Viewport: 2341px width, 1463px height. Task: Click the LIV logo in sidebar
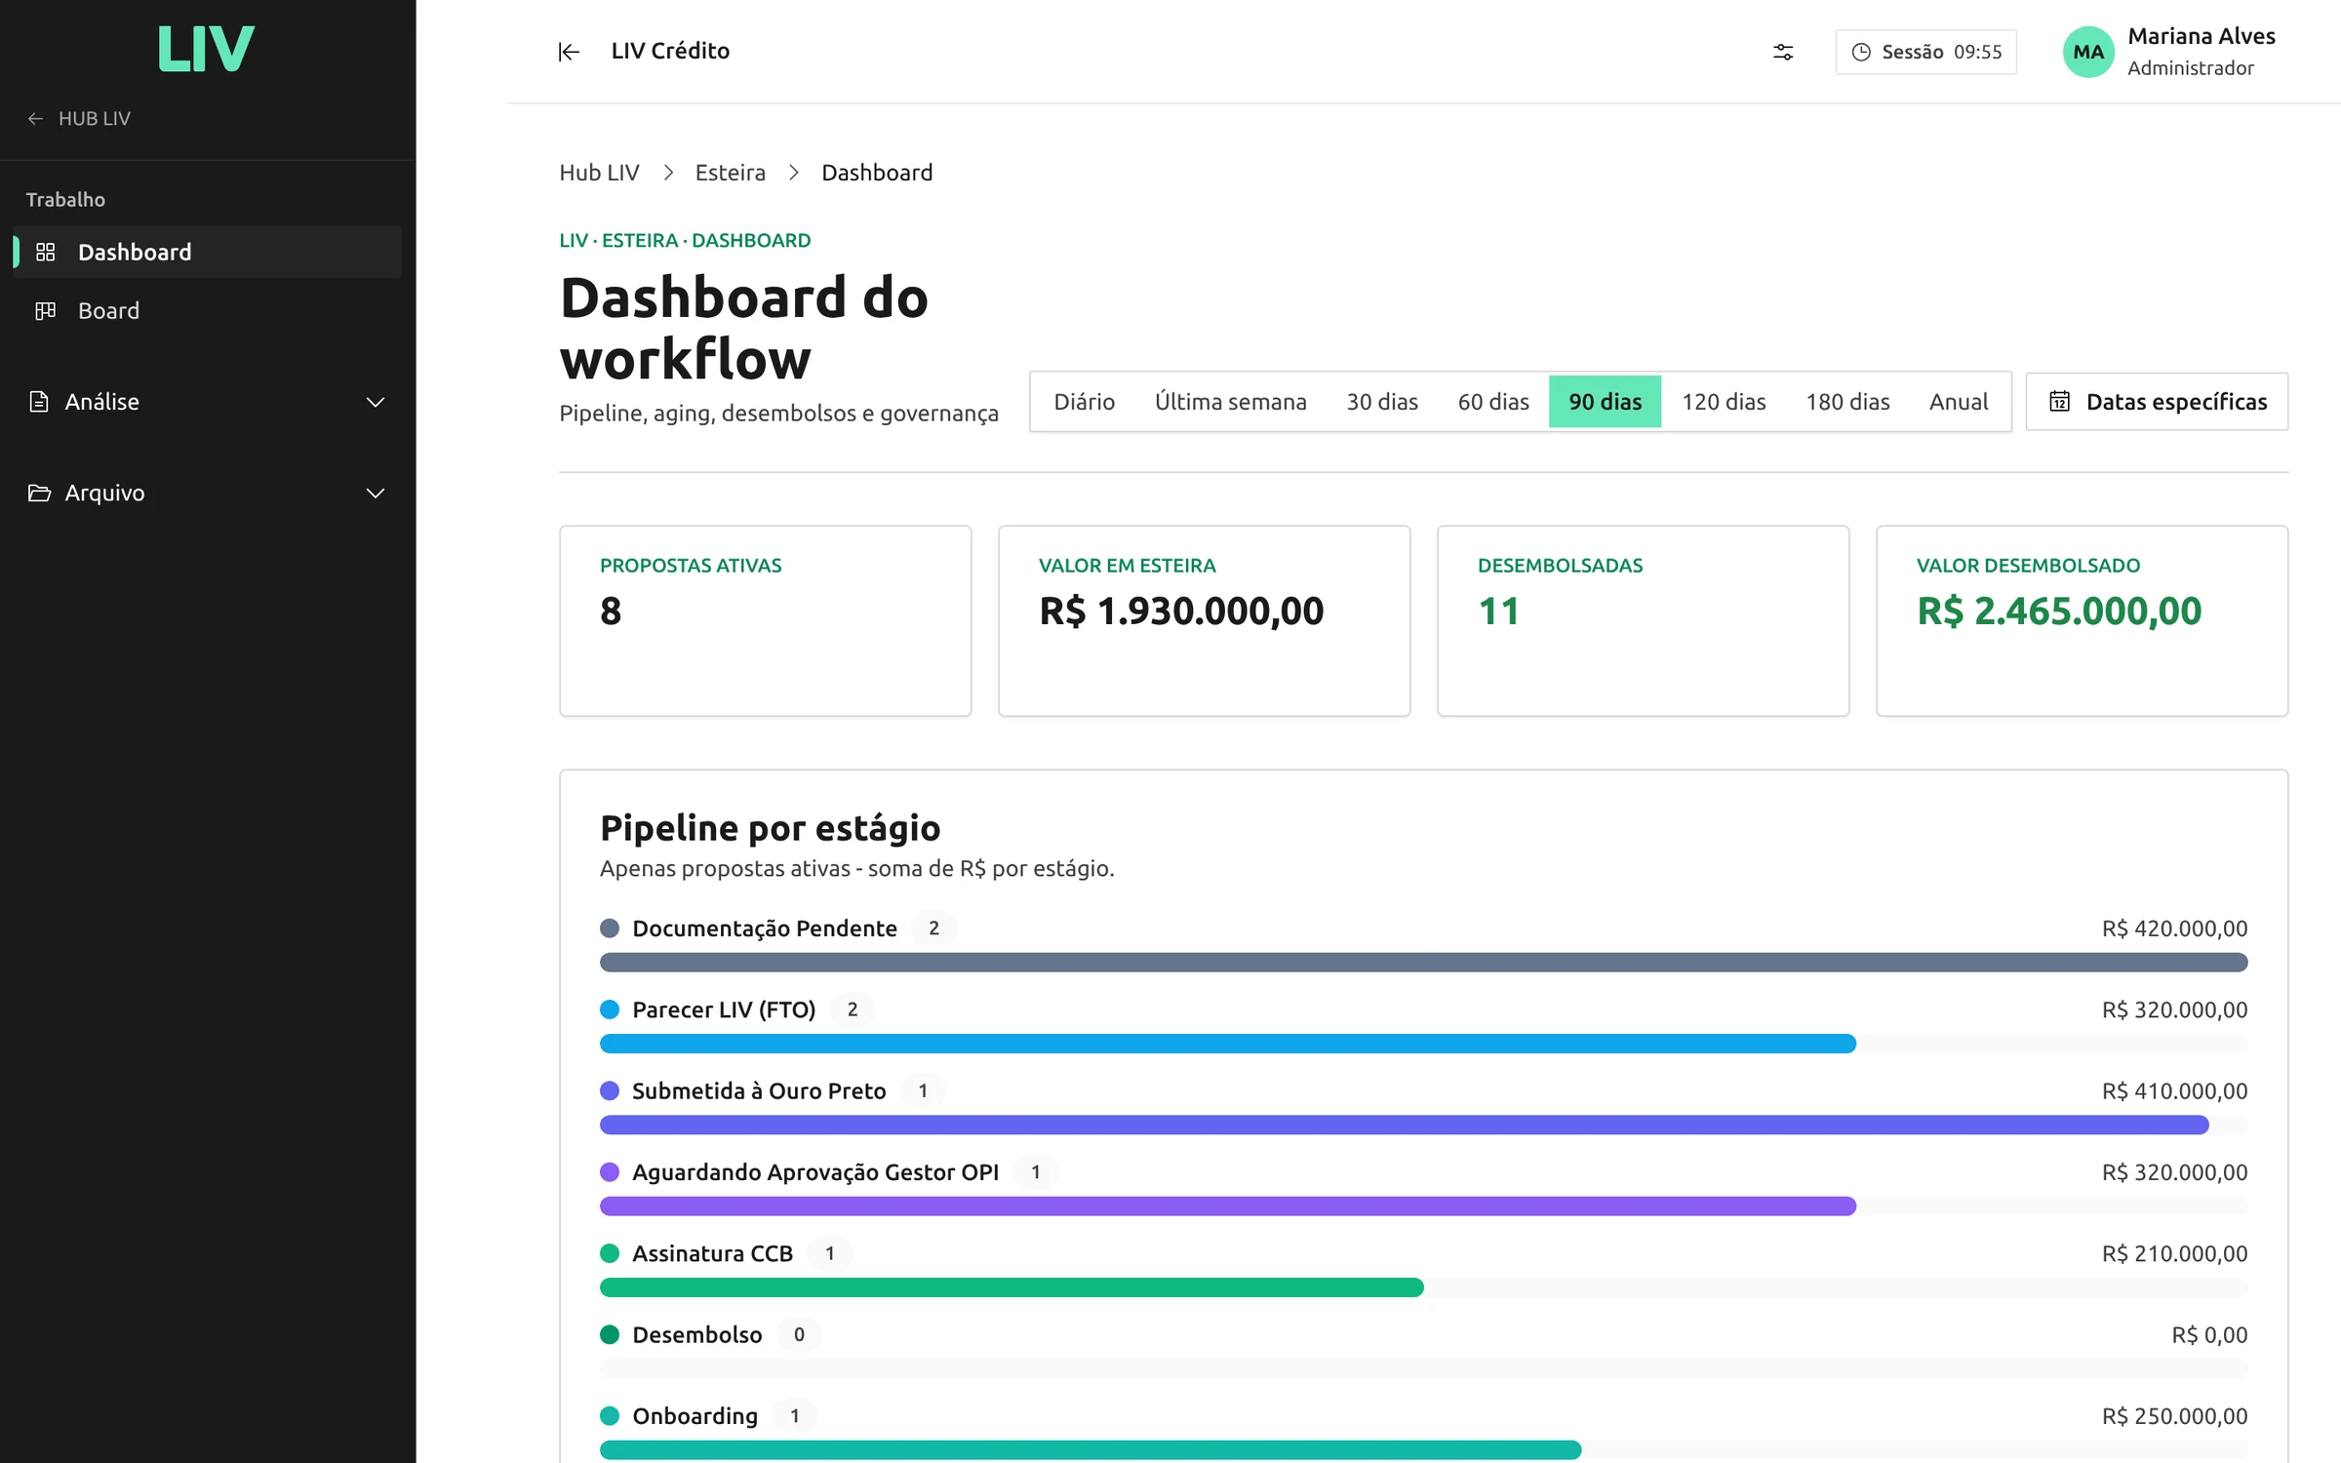(x=206, y=49)
